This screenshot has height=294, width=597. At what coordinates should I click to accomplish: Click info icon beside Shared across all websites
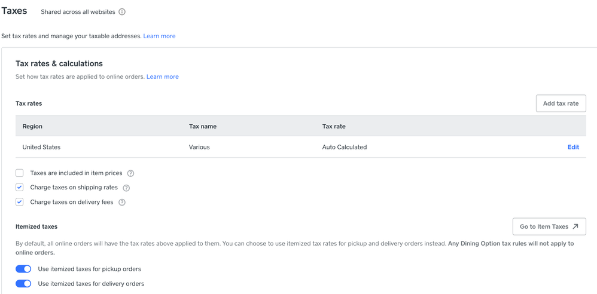click(x=122, y=12)
